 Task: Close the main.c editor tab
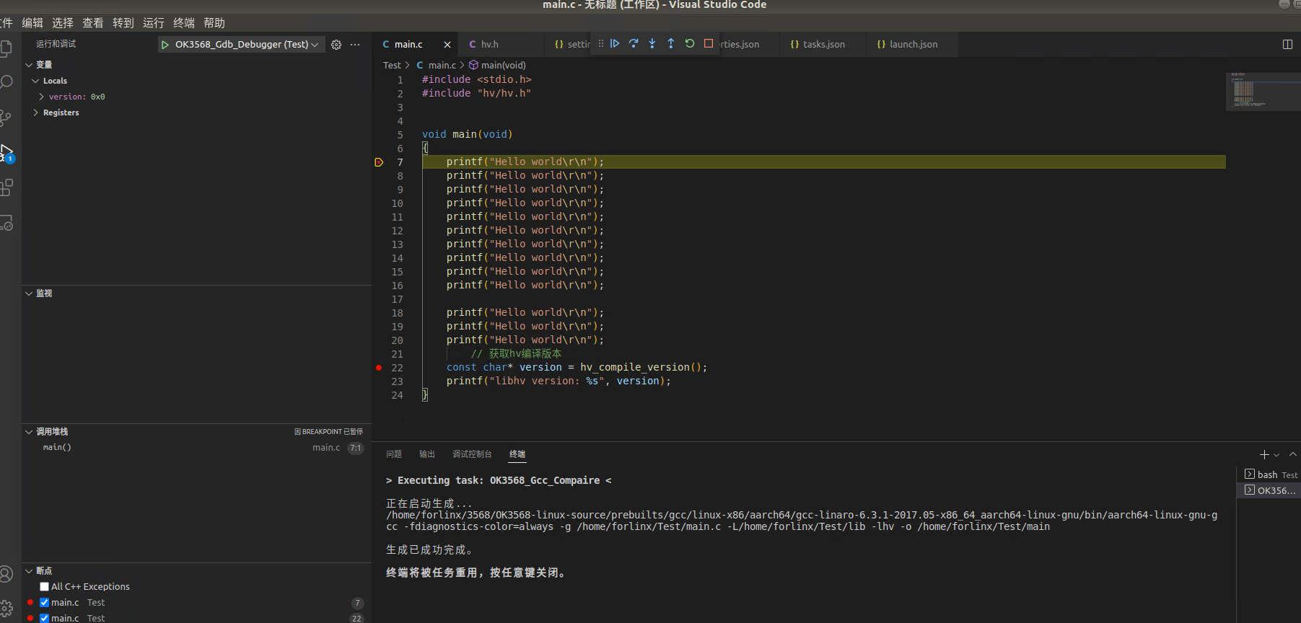pos(447,45)
